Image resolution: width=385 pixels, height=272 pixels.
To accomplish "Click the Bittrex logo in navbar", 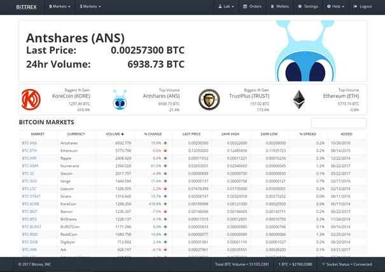I will point(26,6).
